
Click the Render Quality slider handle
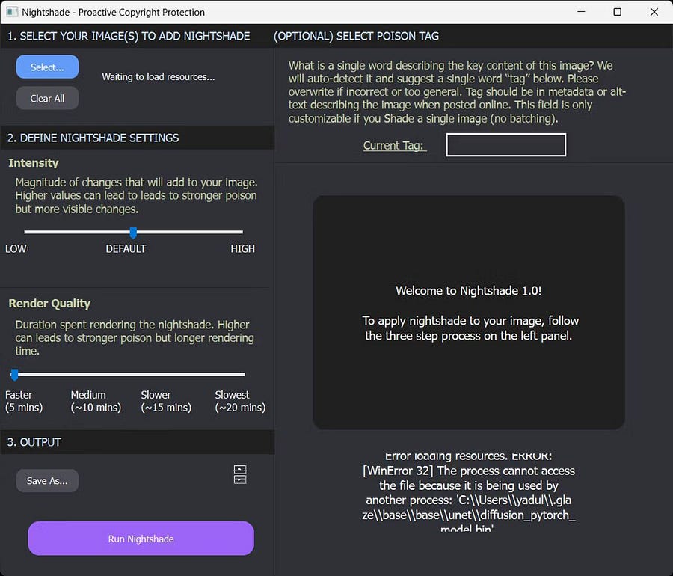pyautogui.click(x=14, y=374)
